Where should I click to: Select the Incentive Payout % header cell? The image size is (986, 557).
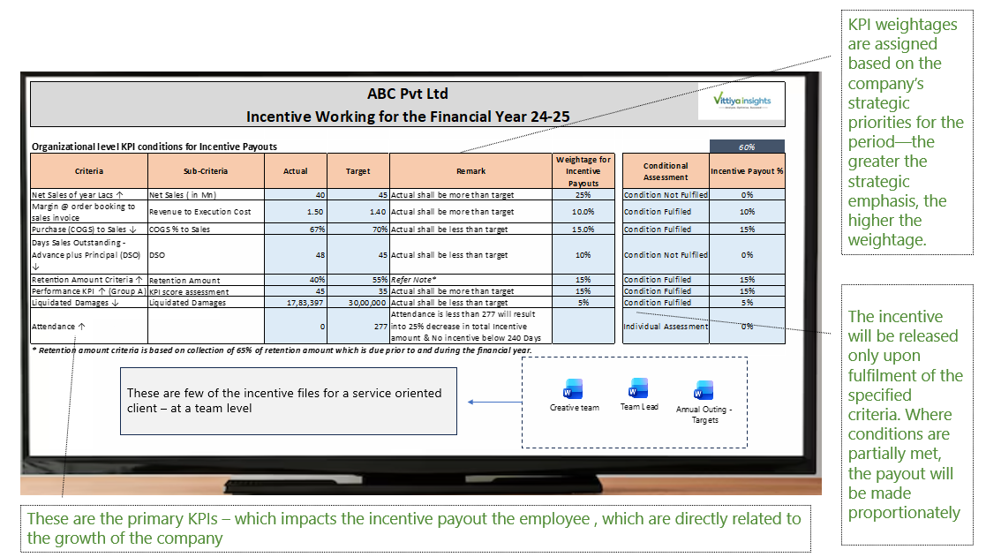click(747, 171)
